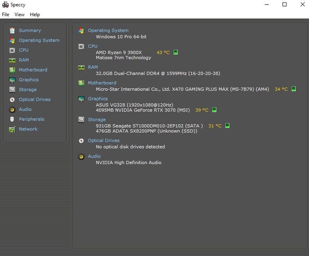Viewport: 309px width, 256px height.
Task: Click the Motherboard icon in sidebar
Action: (12, 70)
